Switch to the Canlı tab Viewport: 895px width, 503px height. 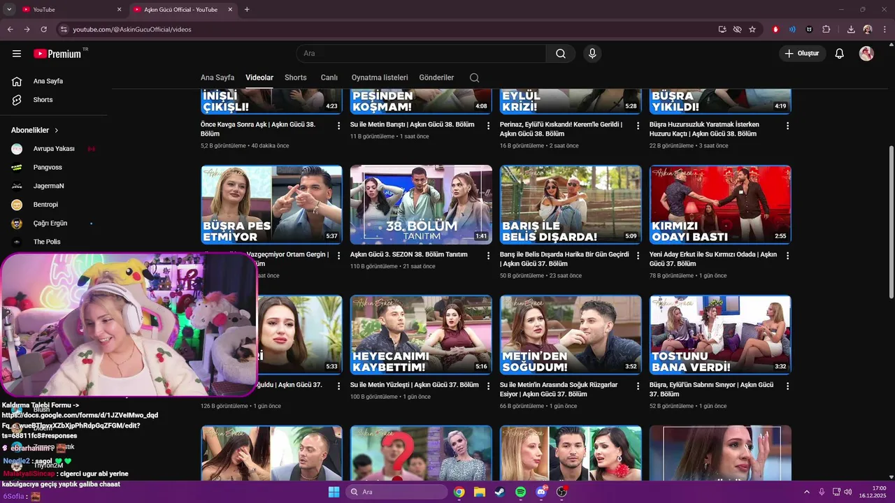[329, 78]
